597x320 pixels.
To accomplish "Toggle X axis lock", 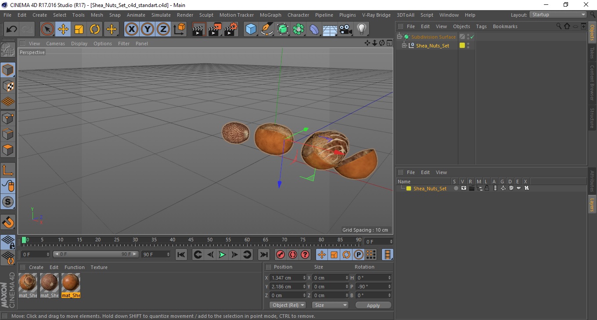I will (131, 29).
